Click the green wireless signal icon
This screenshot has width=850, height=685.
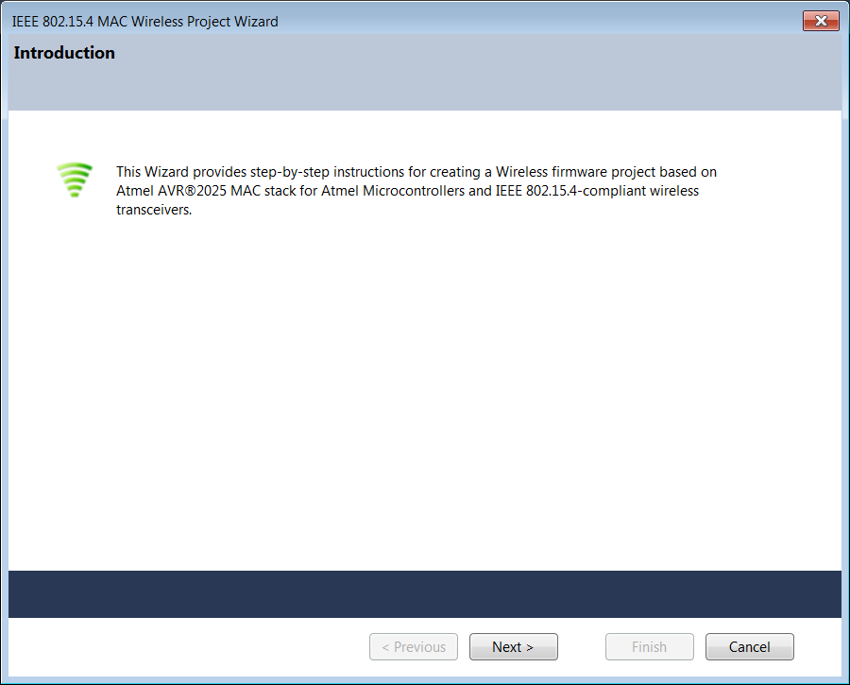(75, 180)
